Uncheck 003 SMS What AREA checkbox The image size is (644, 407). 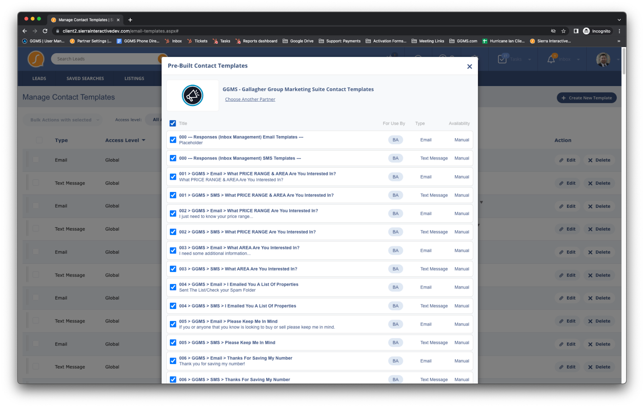(173, 269)
